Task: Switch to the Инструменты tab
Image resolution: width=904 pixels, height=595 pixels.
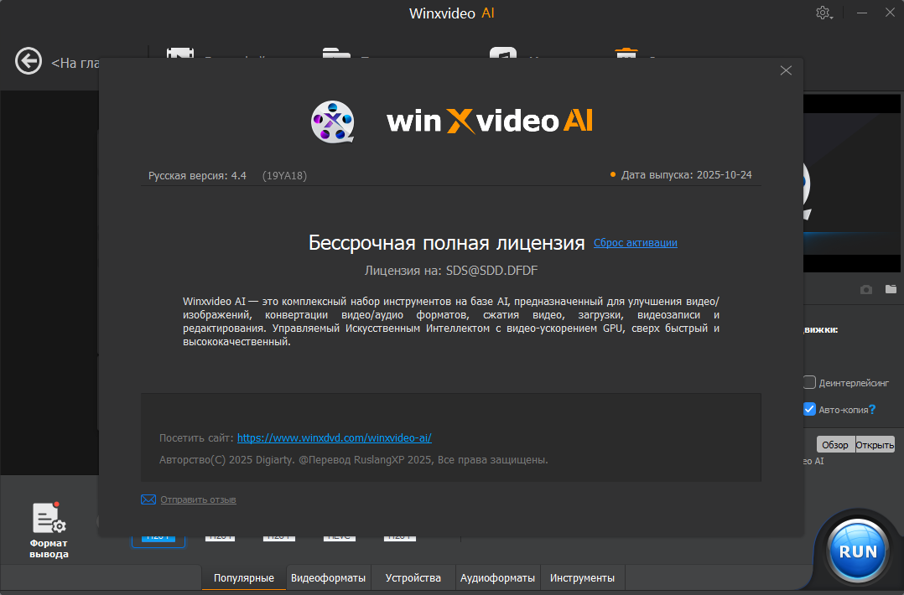Action: (x=582, y=577)
